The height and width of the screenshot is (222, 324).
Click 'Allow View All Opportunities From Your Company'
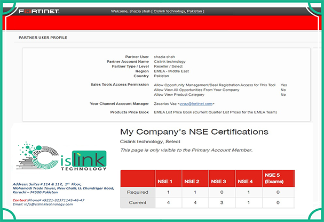pos(196,90)
